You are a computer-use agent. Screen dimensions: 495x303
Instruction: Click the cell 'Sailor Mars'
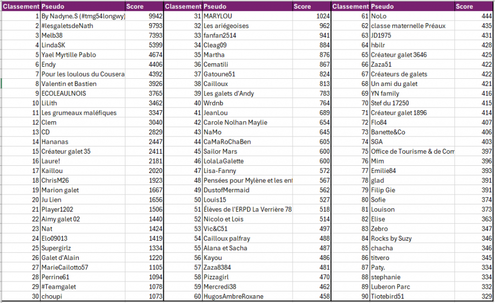click(x=248, y=151)
